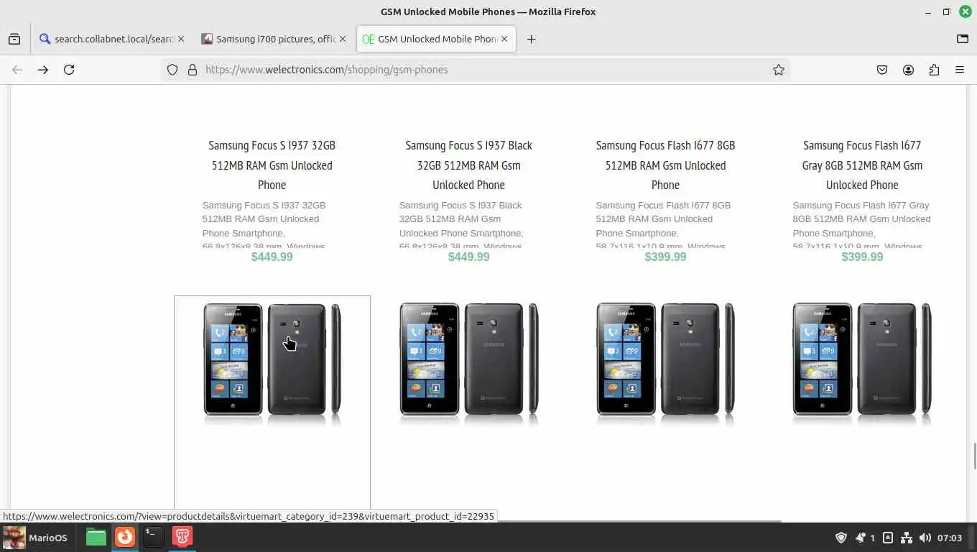Switch to the Samsung i700 pictures tab

point(274,39)
